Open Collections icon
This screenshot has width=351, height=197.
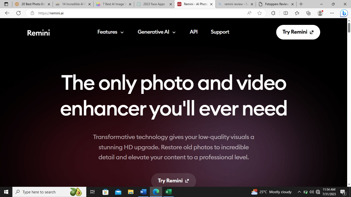click(309, 13)
